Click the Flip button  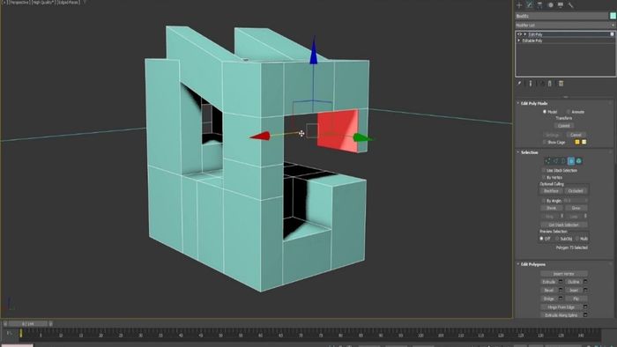coord(576,299)
